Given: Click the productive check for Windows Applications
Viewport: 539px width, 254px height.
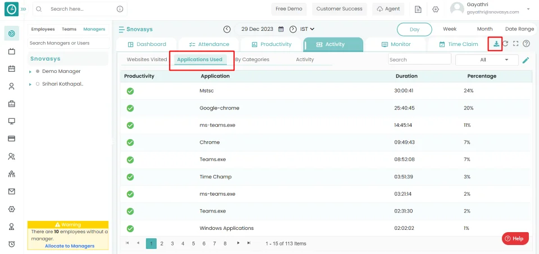Looking at the screenshot, I should [x=130, y=228].
